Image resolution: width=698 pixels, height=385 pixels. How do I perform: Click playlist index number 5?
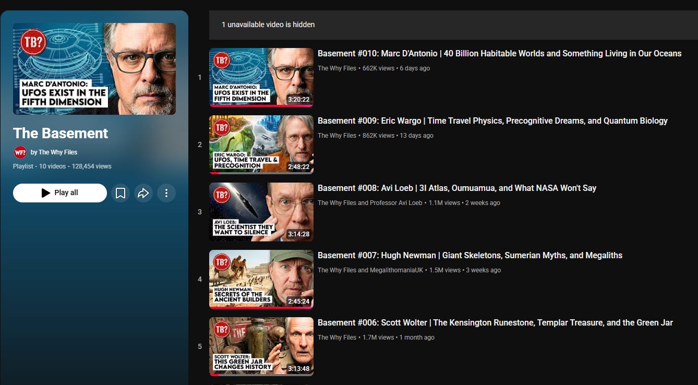pyautogui.click(x=199, y=347)
